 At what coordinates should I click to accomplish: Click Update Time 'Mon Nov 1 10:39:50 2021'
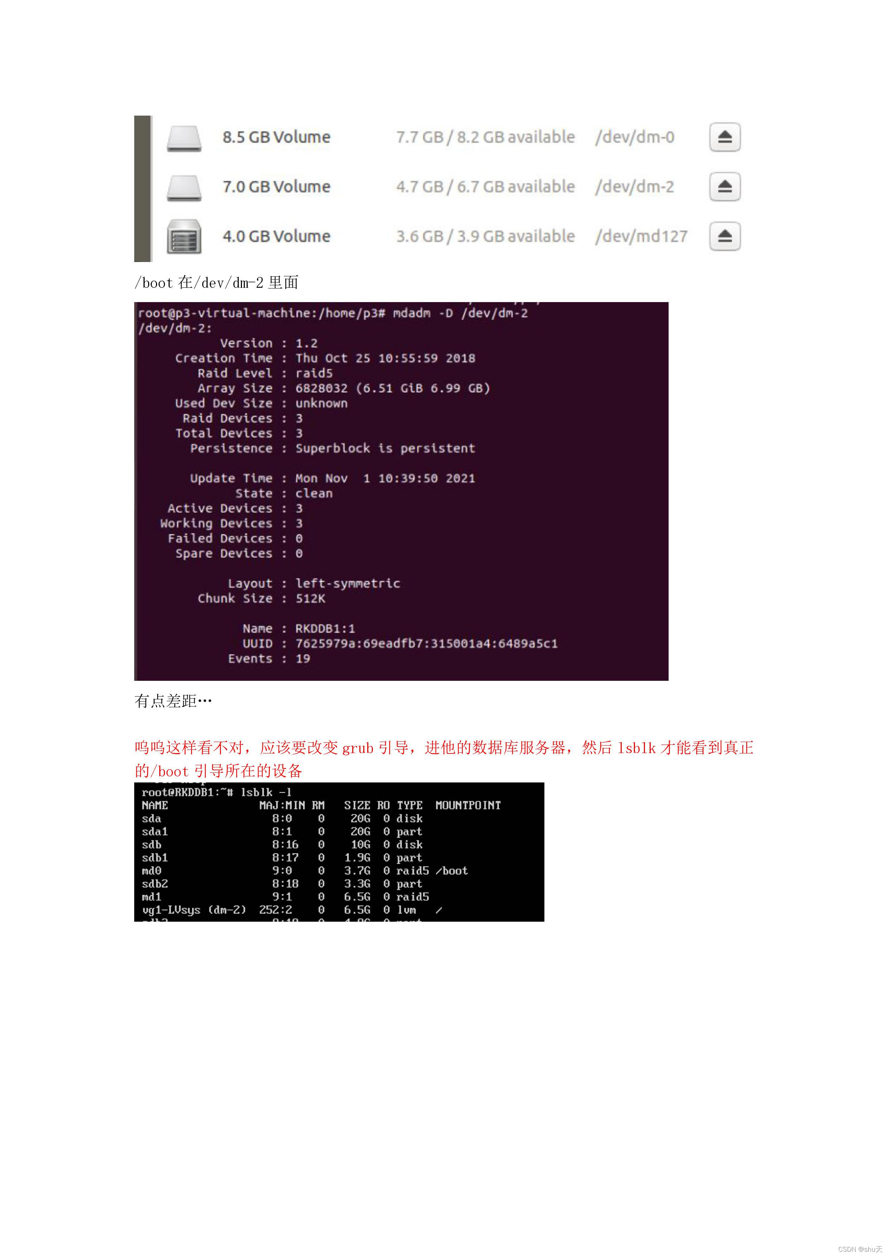(x=385, y=478)
